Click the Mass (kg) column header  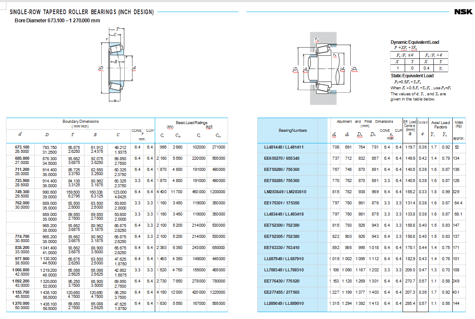(x=460, y=124)
